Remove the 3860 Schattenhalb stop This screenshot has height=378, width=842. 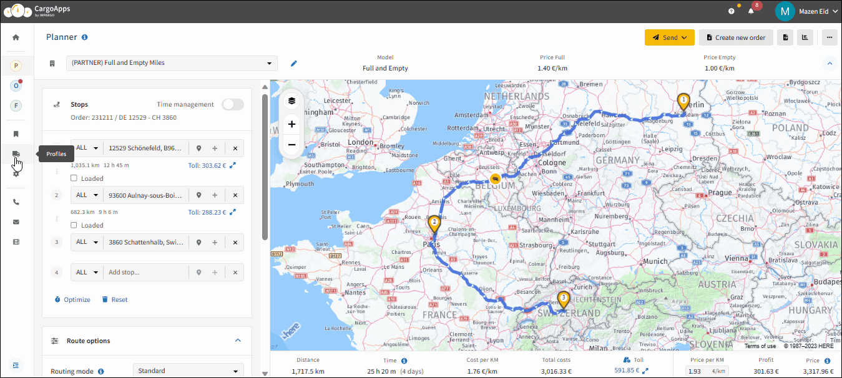click(x=235, y=242)
